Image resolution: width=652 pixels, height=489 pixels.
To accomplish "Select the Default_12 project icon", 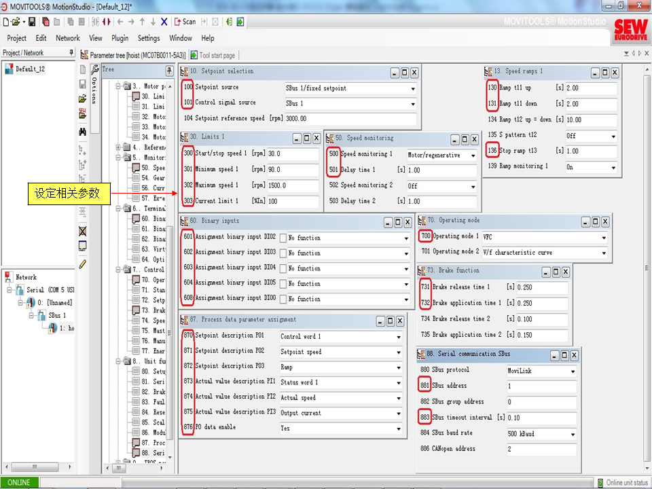I will tap(10, 69).
